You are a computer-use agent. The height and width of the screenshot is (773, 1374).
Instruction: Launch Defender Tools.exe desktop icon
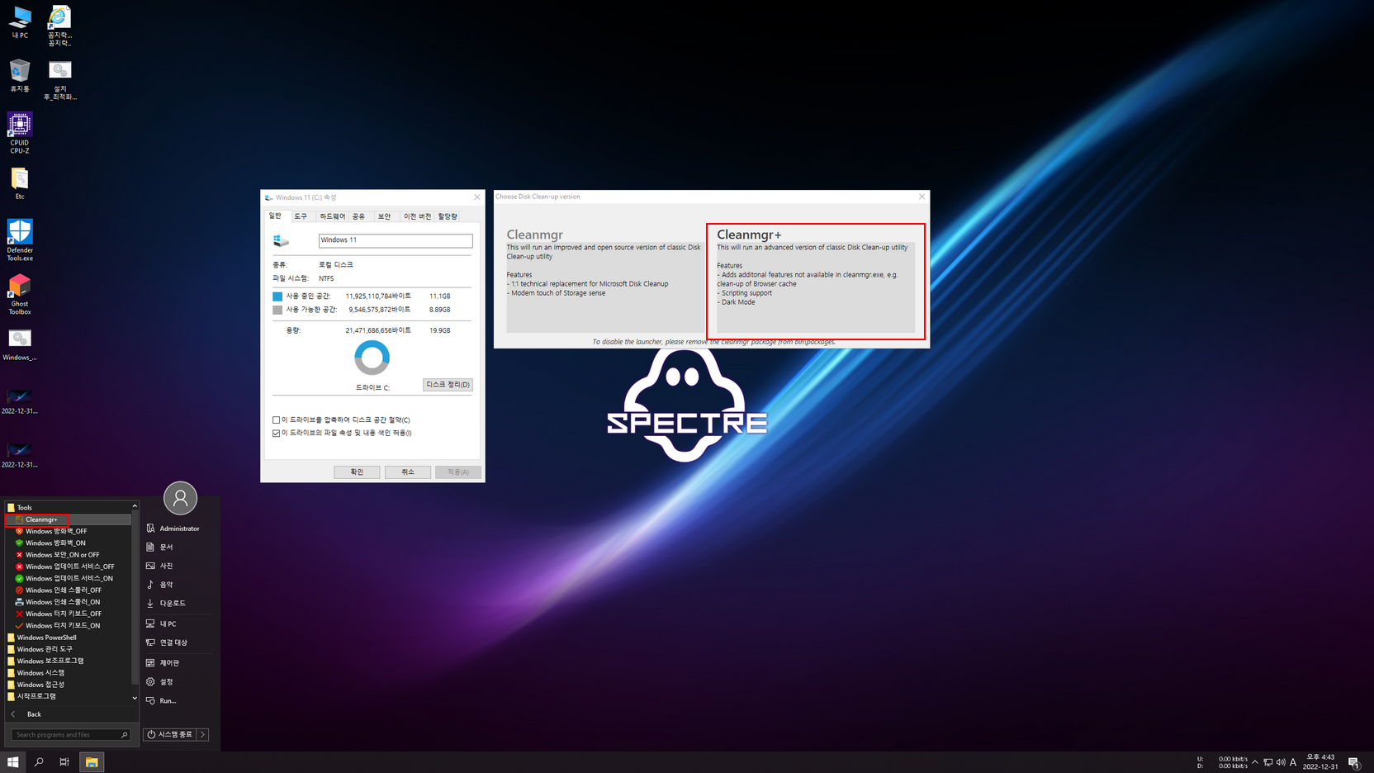click(x=20, y=239)
